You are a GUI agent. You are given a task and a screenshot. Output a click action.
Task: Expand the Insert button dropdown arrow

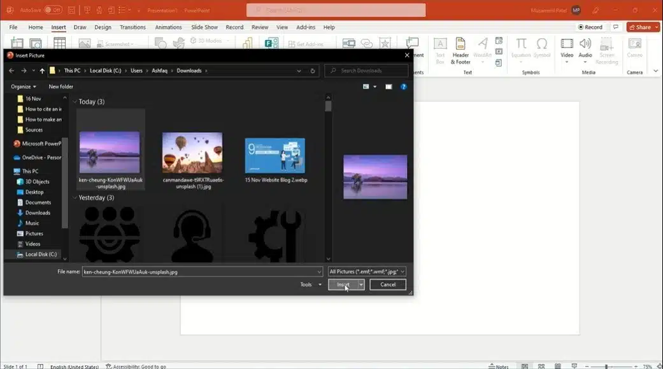[x=361, y=285]
